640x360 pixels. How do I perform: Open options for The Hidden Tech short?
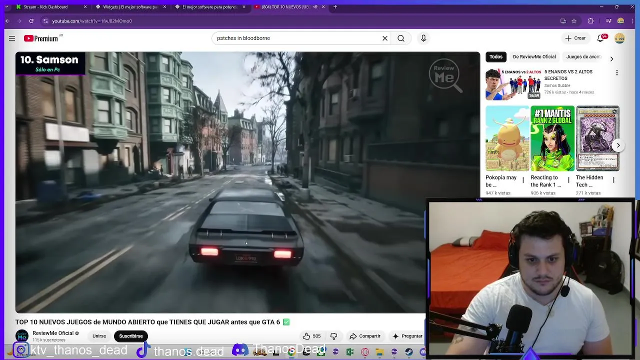tap(613, 180)
